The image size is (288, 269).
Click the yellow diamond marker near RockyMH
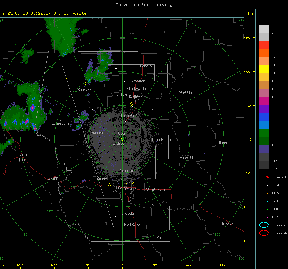pyautogui.click(x=85, y=83)
